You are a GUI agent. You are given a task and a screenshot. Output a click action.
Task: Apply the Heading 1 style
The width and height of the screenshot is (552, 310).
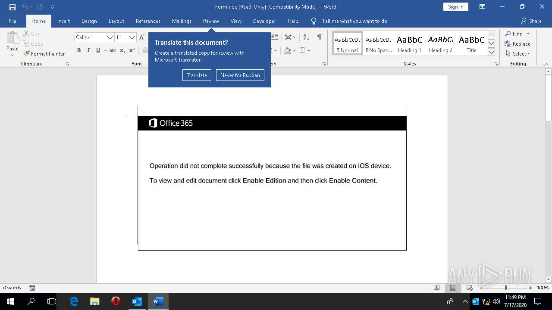pyautogui.click(x=410, y=43)
